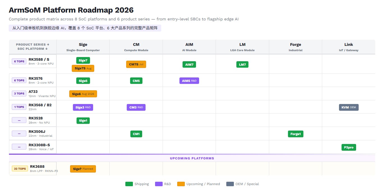Viewport: 385px width, 189px height.
Task: Open the CM7S Jul badge
Action: [136, 64]
